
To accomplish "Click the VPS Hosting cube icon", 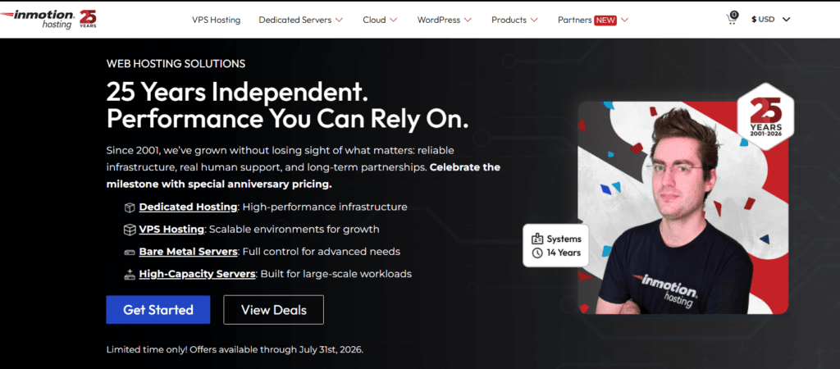I will [x=129, y=230].
